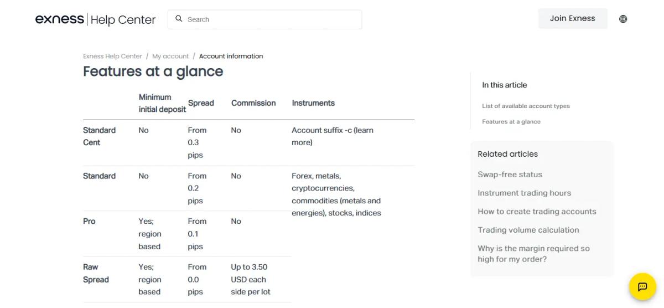Click Forex, metals, cryptocurrencies instruments text

(336, 194)
